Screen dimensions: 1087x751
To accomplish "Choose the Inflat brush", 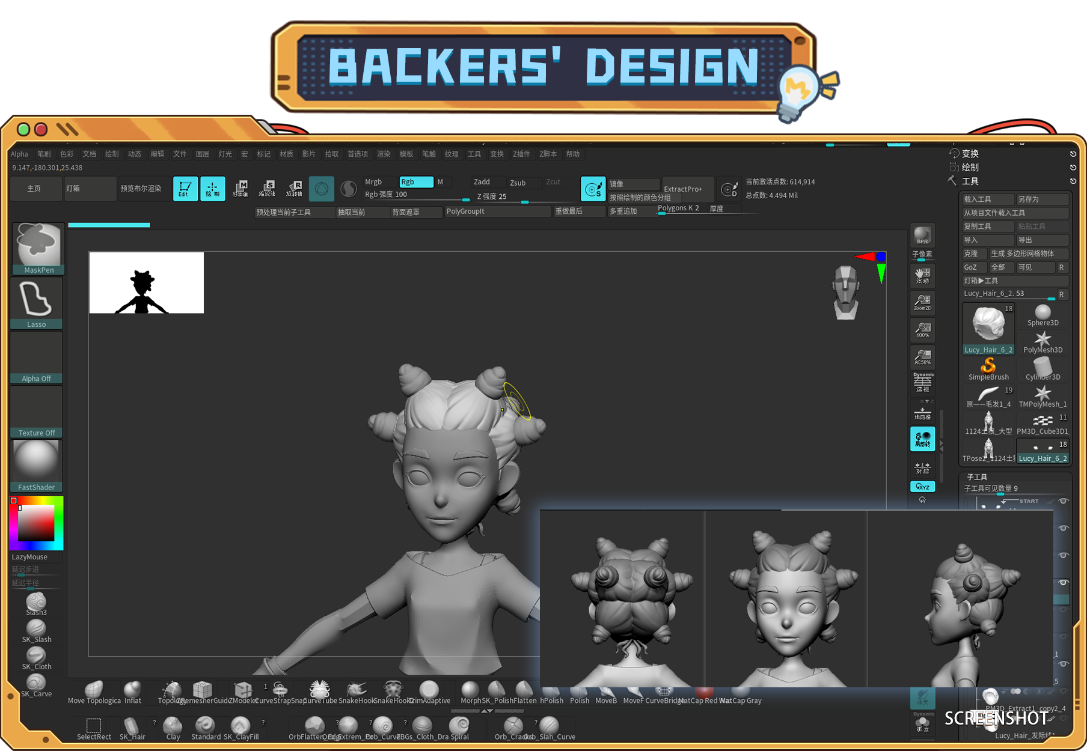I will click(x=133, y=693).
